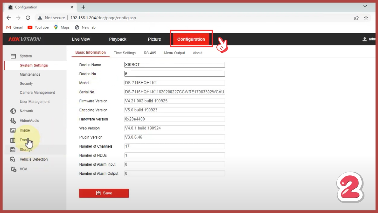
Task: Open the VCA section label
Action: point(24,169)
